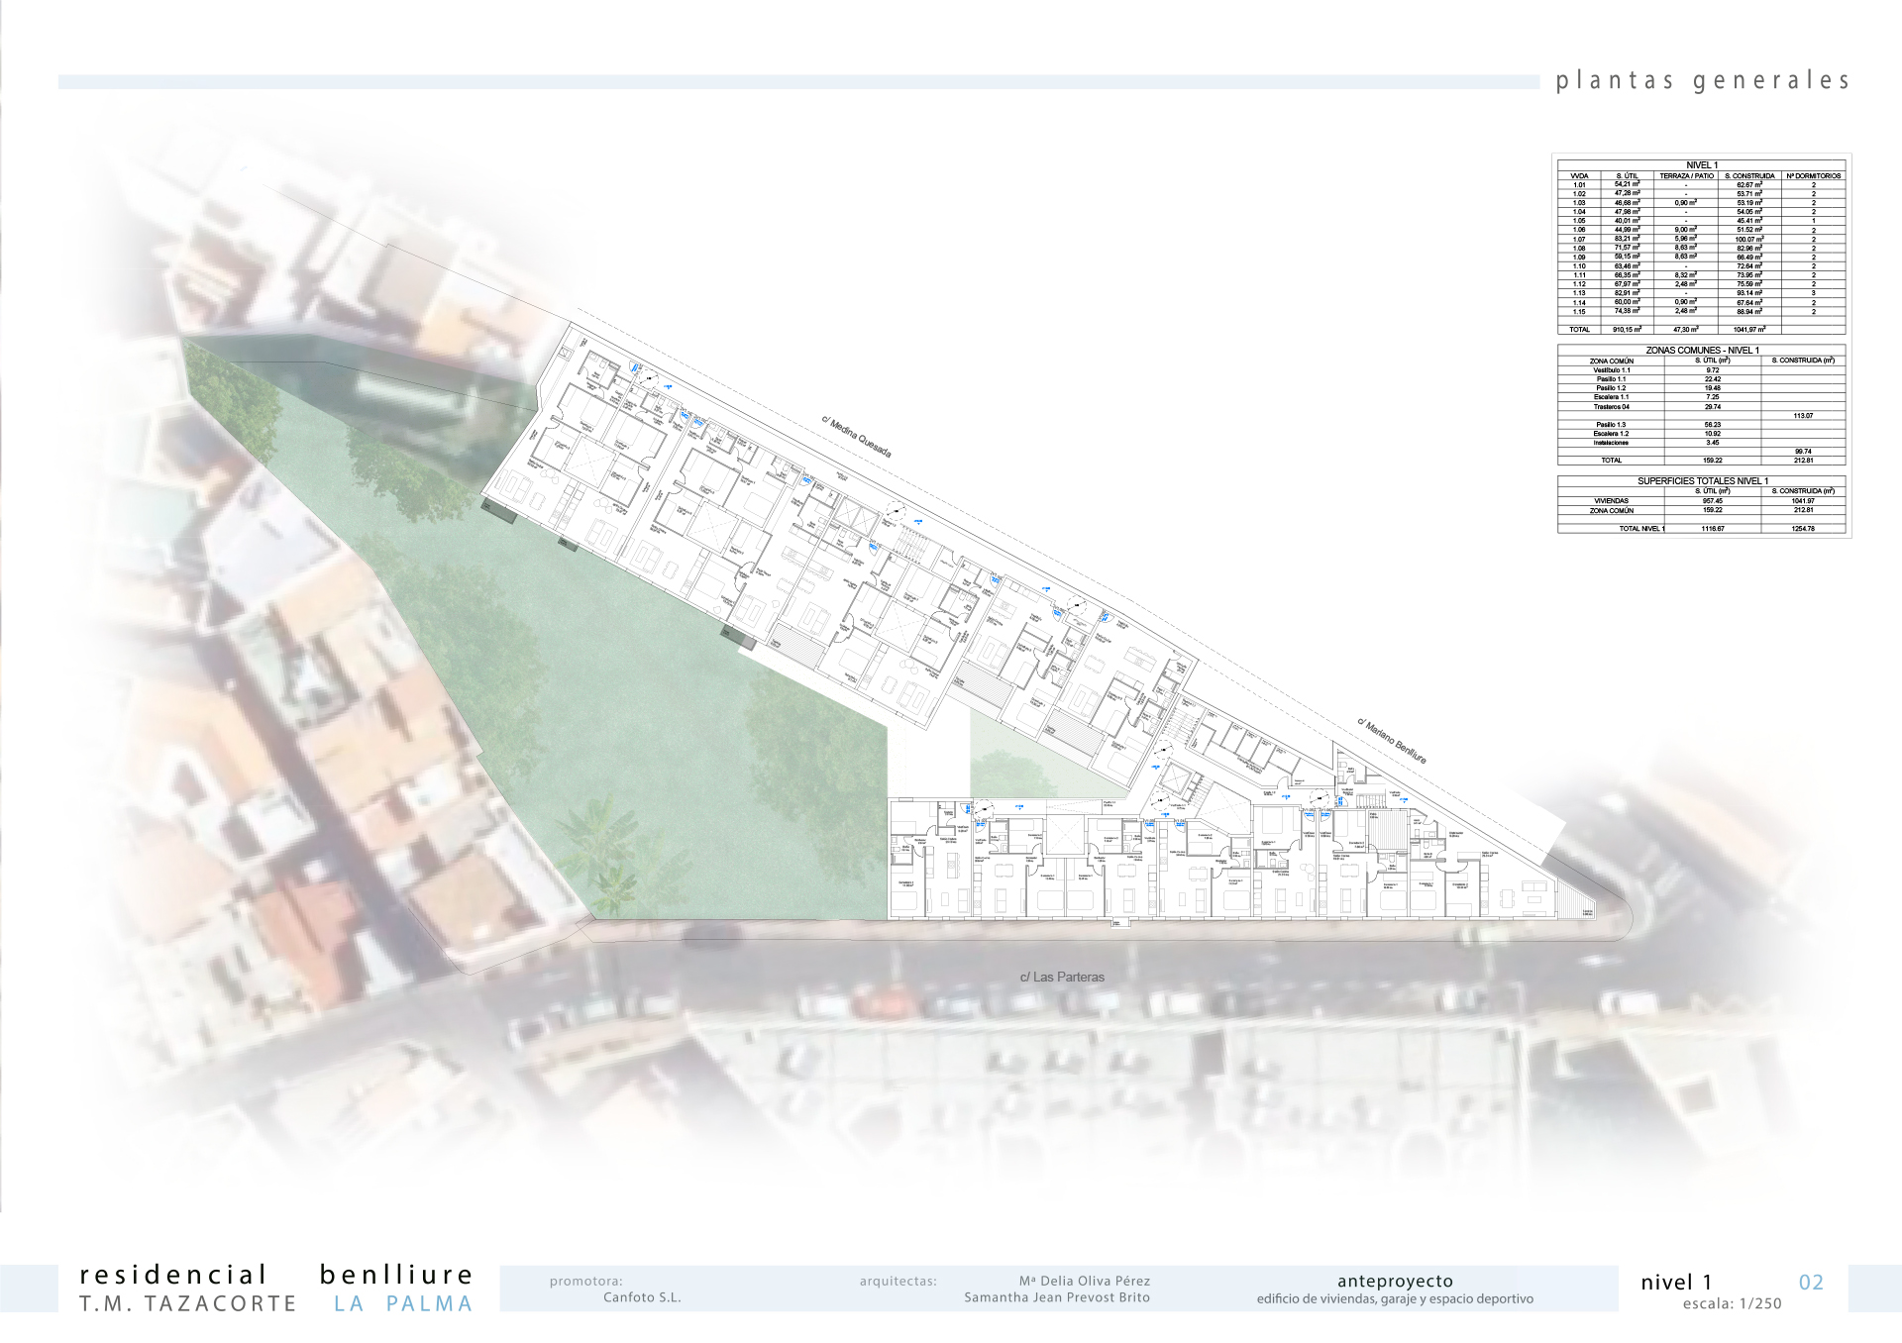This screenshot has height=1343, width=1902.
Task: Select dwelling row '1.05' cell
Action: (1579, 221)
